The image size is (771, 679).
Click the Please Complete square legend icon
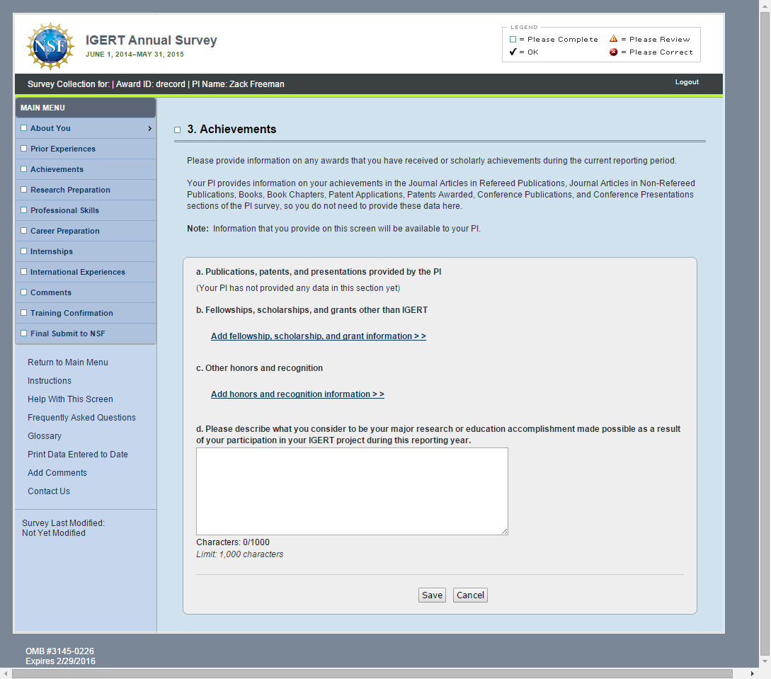pyautogui.click(x=513, y=40)
